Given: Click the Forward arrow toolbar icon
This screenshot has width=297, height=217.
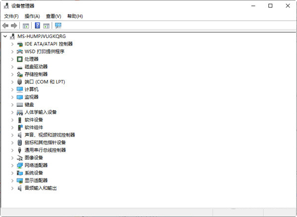Looking at the screenshot, I should point(14,26).
